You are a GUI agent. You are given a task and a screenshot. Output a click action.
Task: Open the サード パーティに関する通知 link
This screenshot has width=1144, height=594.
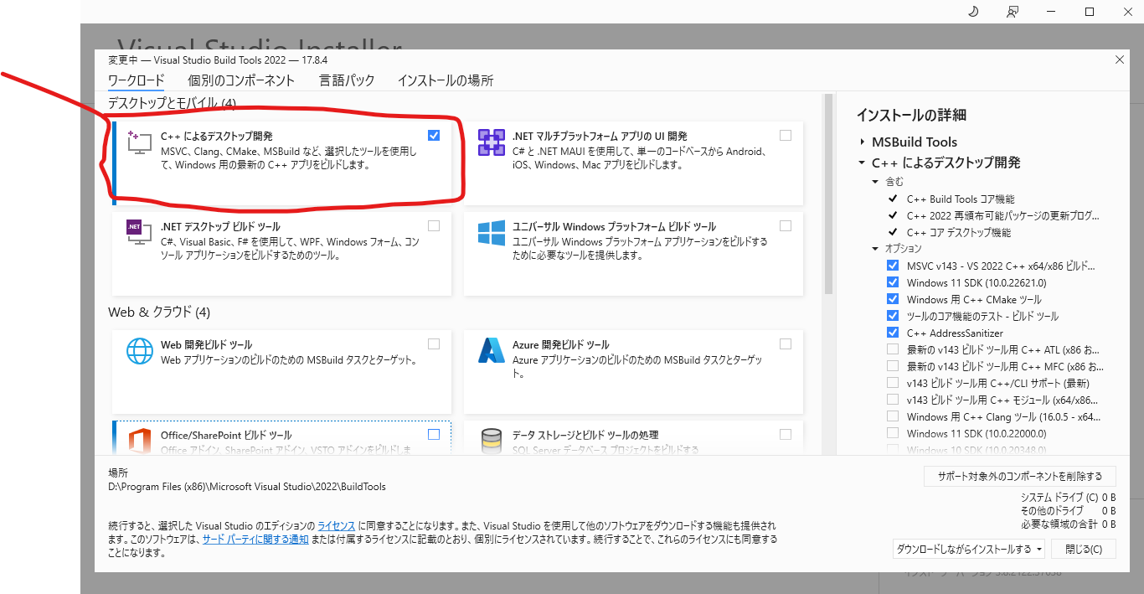click(x=255, y=539)
